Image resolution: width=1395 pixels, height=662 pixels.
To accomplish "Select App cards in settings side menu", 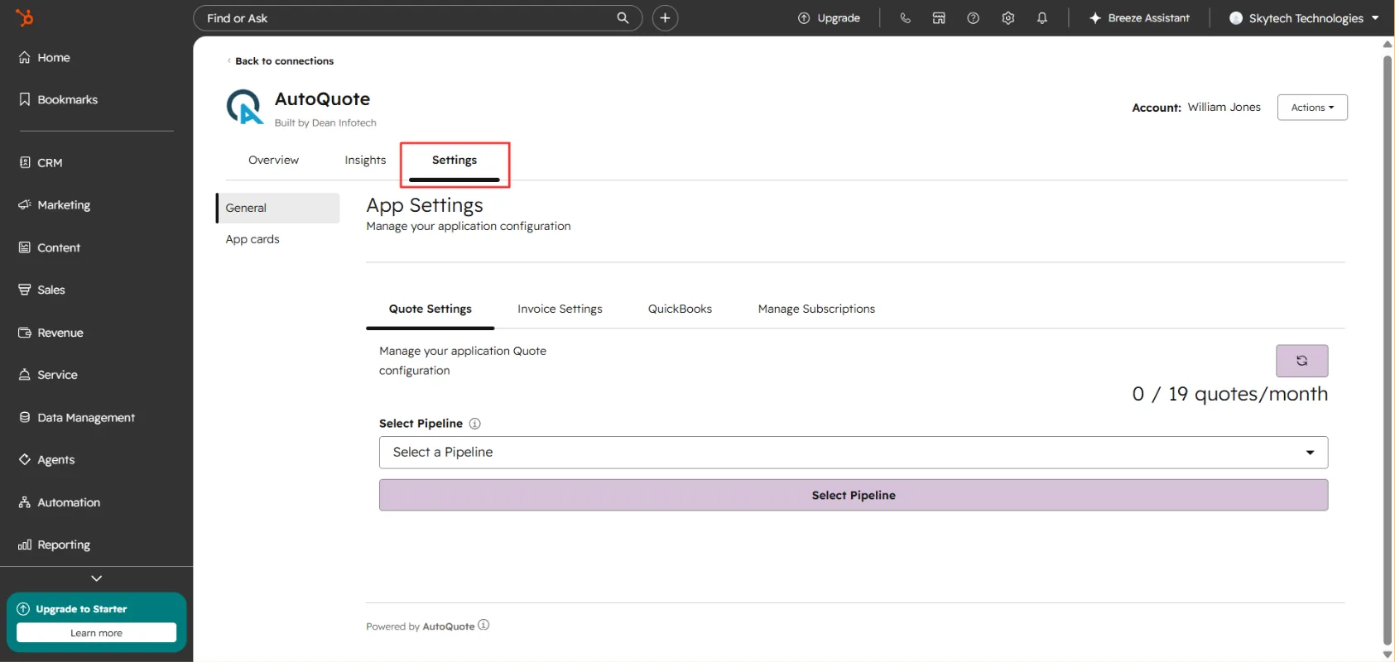I will coord(253,239).
